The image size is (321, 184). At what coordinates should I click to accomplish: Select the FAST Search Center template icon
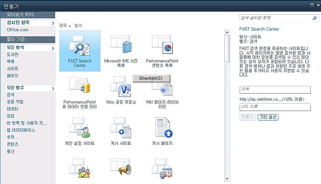coord(80,45)
